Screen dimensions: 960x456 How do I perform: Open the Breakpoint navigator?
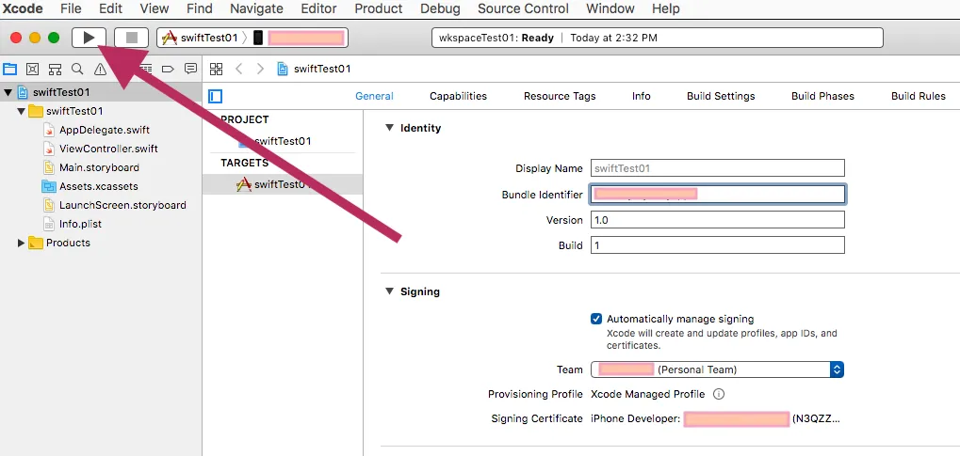click(x=168, y=69)
